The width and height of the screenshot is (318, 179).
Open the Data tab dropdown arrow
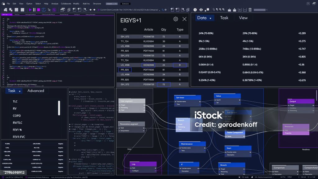211,18
